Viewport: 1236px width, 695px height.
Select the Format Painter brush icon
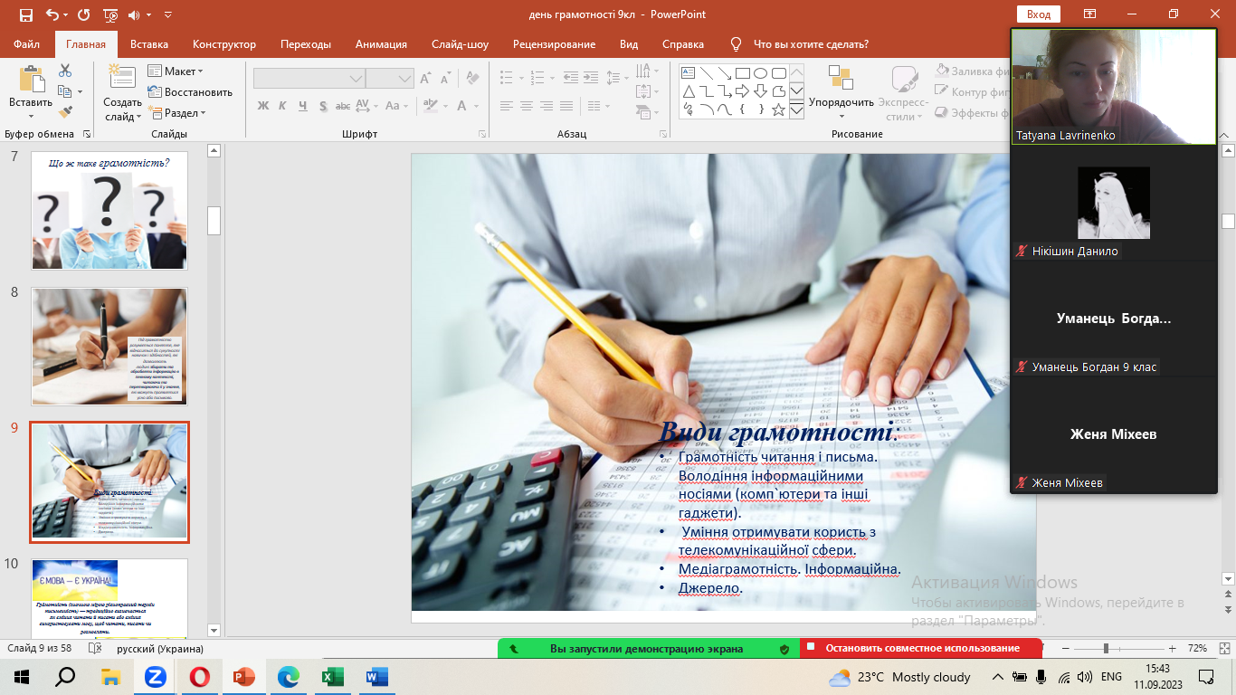(65, 112)
